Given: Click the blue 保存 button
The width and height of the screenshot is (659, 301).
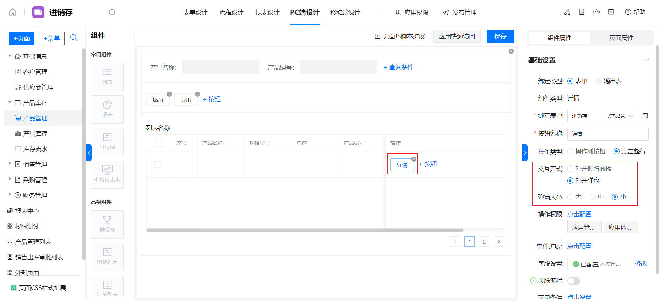Looking at the screenshot, I should tap(500, 36).
